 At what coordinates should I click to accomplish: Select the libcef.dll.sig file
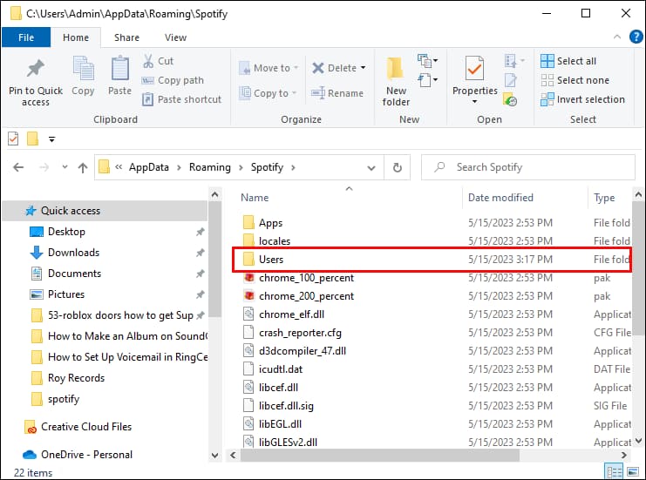[x=286, y=406]
